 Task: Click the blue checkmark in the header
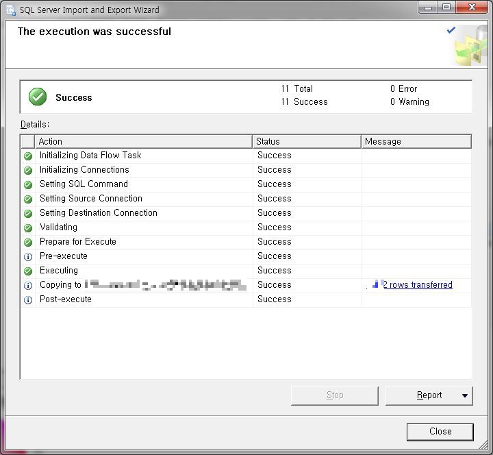(x=451, y=30)
